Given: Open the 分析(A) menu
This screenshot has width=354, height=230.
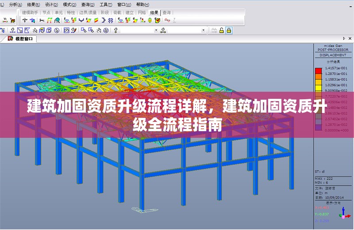Looking at the screenshot, I should tap(15, 4).
